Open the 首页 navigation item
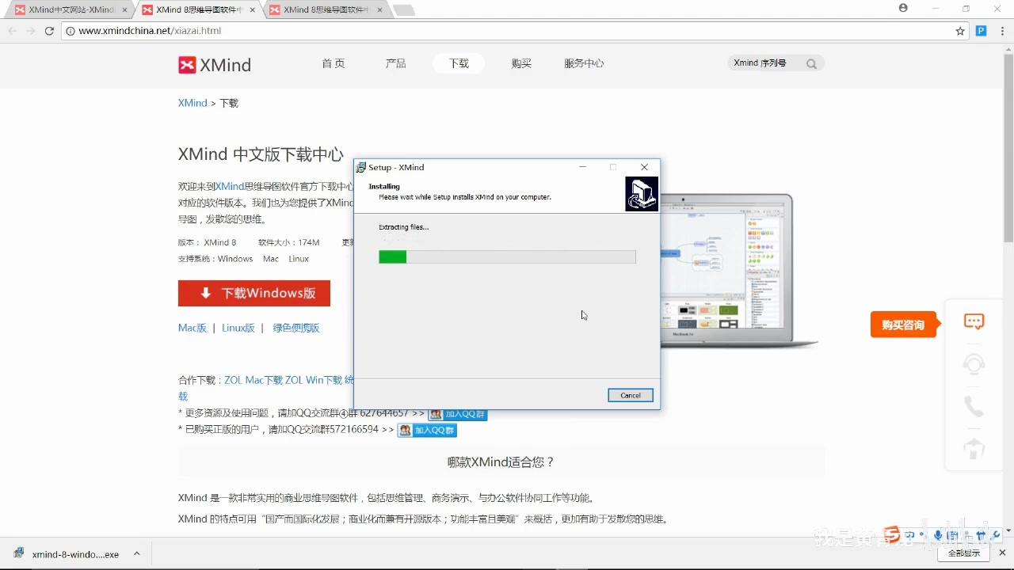Image resolution: width=1014 pixels, height=570 pixels. pyautogui.click(x=334, y=63)
